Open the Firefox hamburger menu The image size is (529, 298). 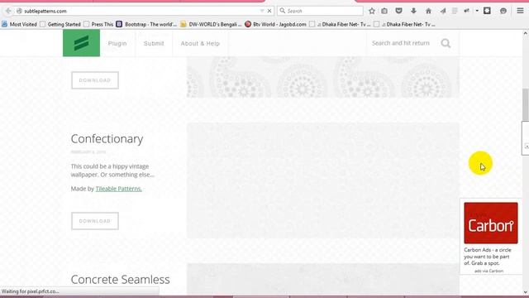coord(520,11)
